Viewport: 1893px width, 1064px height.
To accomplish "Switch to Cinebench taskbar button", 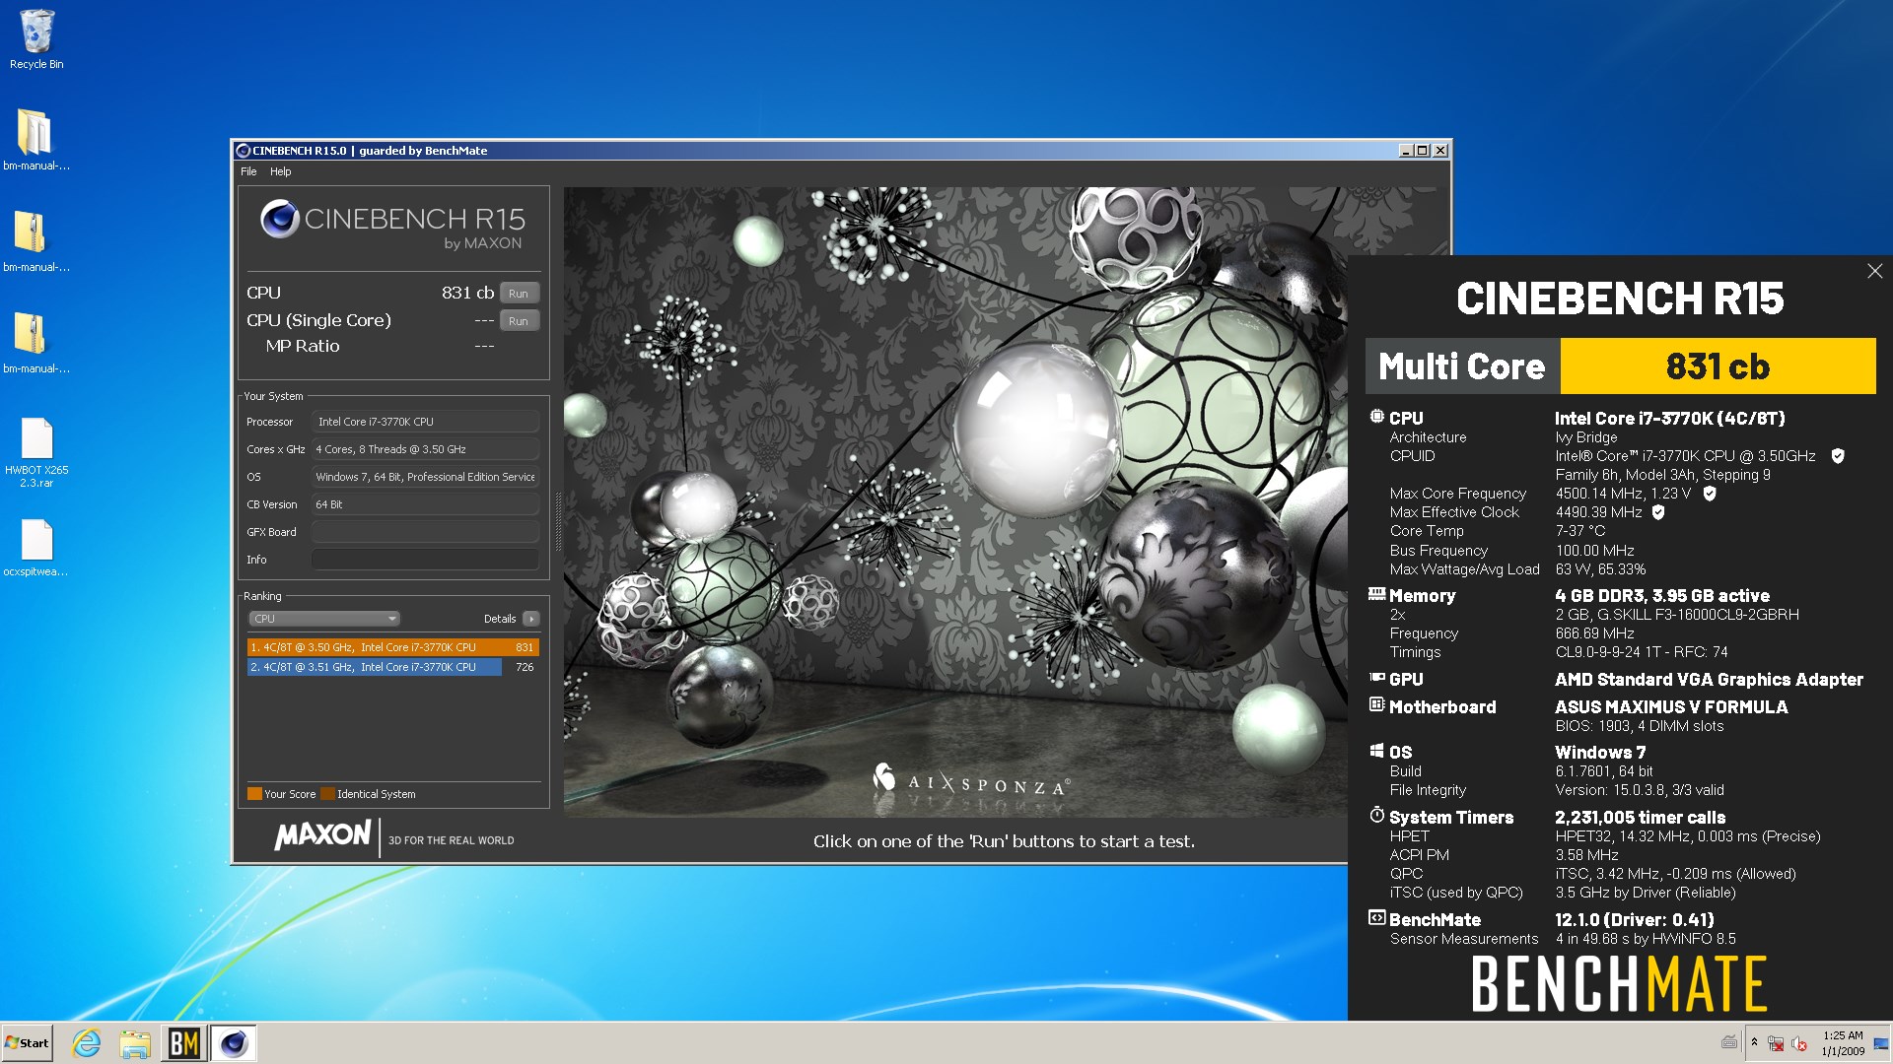I will (x=234, y=1043).
